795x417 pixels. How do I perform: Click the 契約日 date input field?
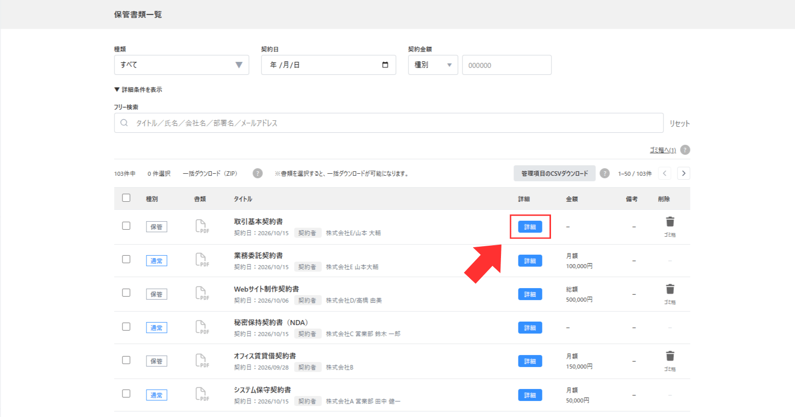(328, 65)
